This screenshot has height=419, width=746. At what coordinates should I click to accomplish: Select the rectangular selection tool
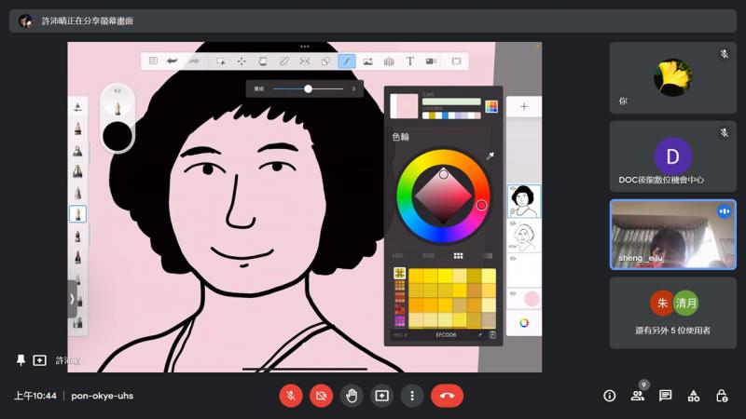click(221, 61)
